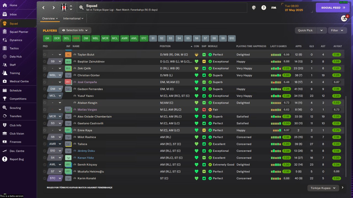Open the world globe icon in the top bar

coord(254,8)
